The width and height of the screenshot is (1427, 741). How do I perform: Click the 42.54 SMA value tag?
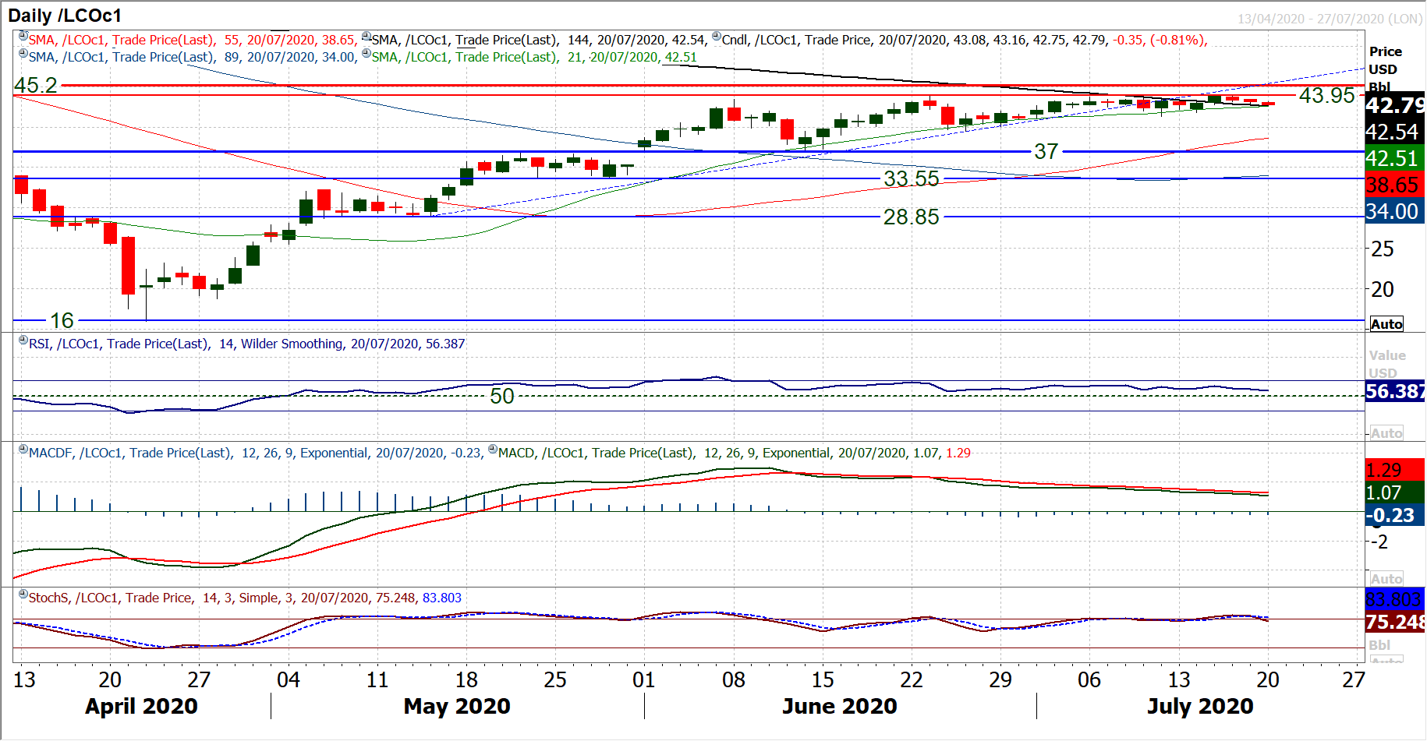pos(1395,132)
